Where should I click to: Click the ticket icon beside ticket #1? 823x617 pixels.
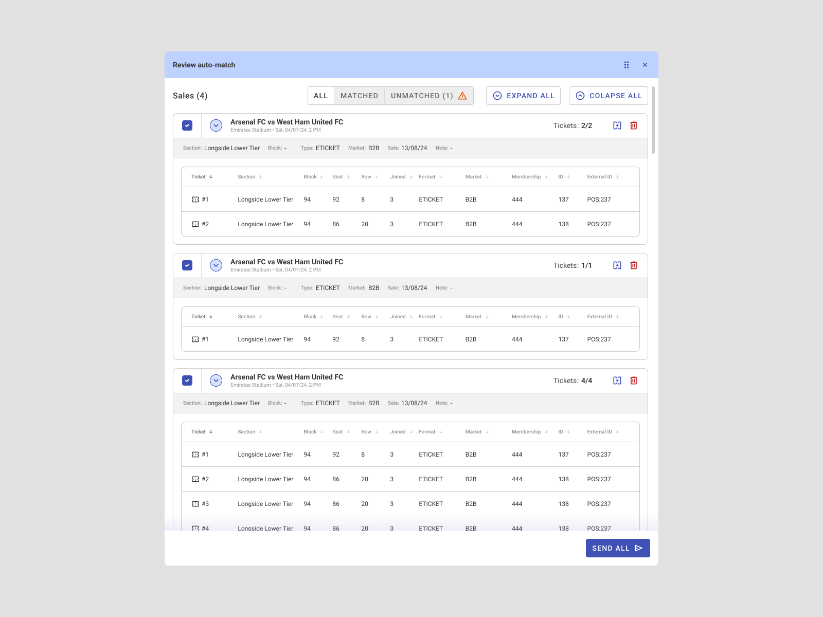pos(196,199)
